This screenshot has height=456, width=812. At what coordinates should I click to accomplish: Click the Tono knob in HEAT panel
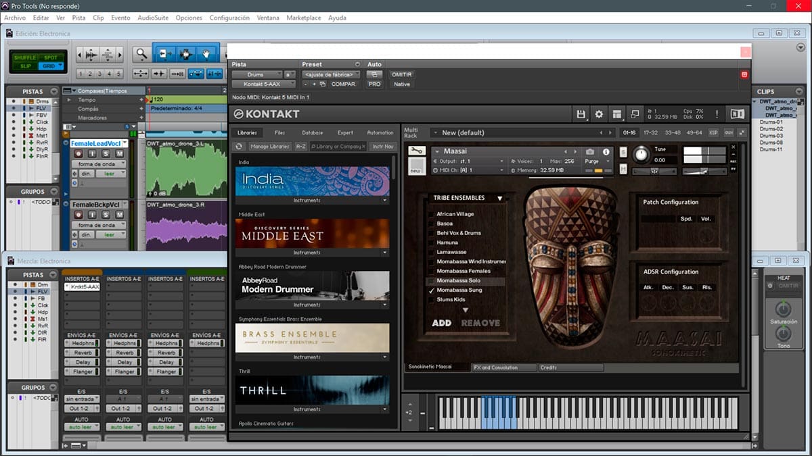783,334
